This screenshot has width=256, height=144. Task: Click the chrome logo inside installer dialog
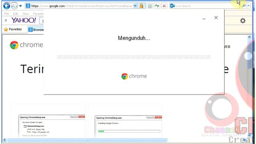[134, 76]
